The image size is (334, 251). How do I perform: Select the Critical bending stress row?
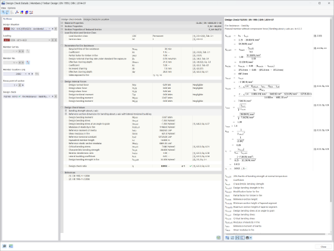point(143,147)
